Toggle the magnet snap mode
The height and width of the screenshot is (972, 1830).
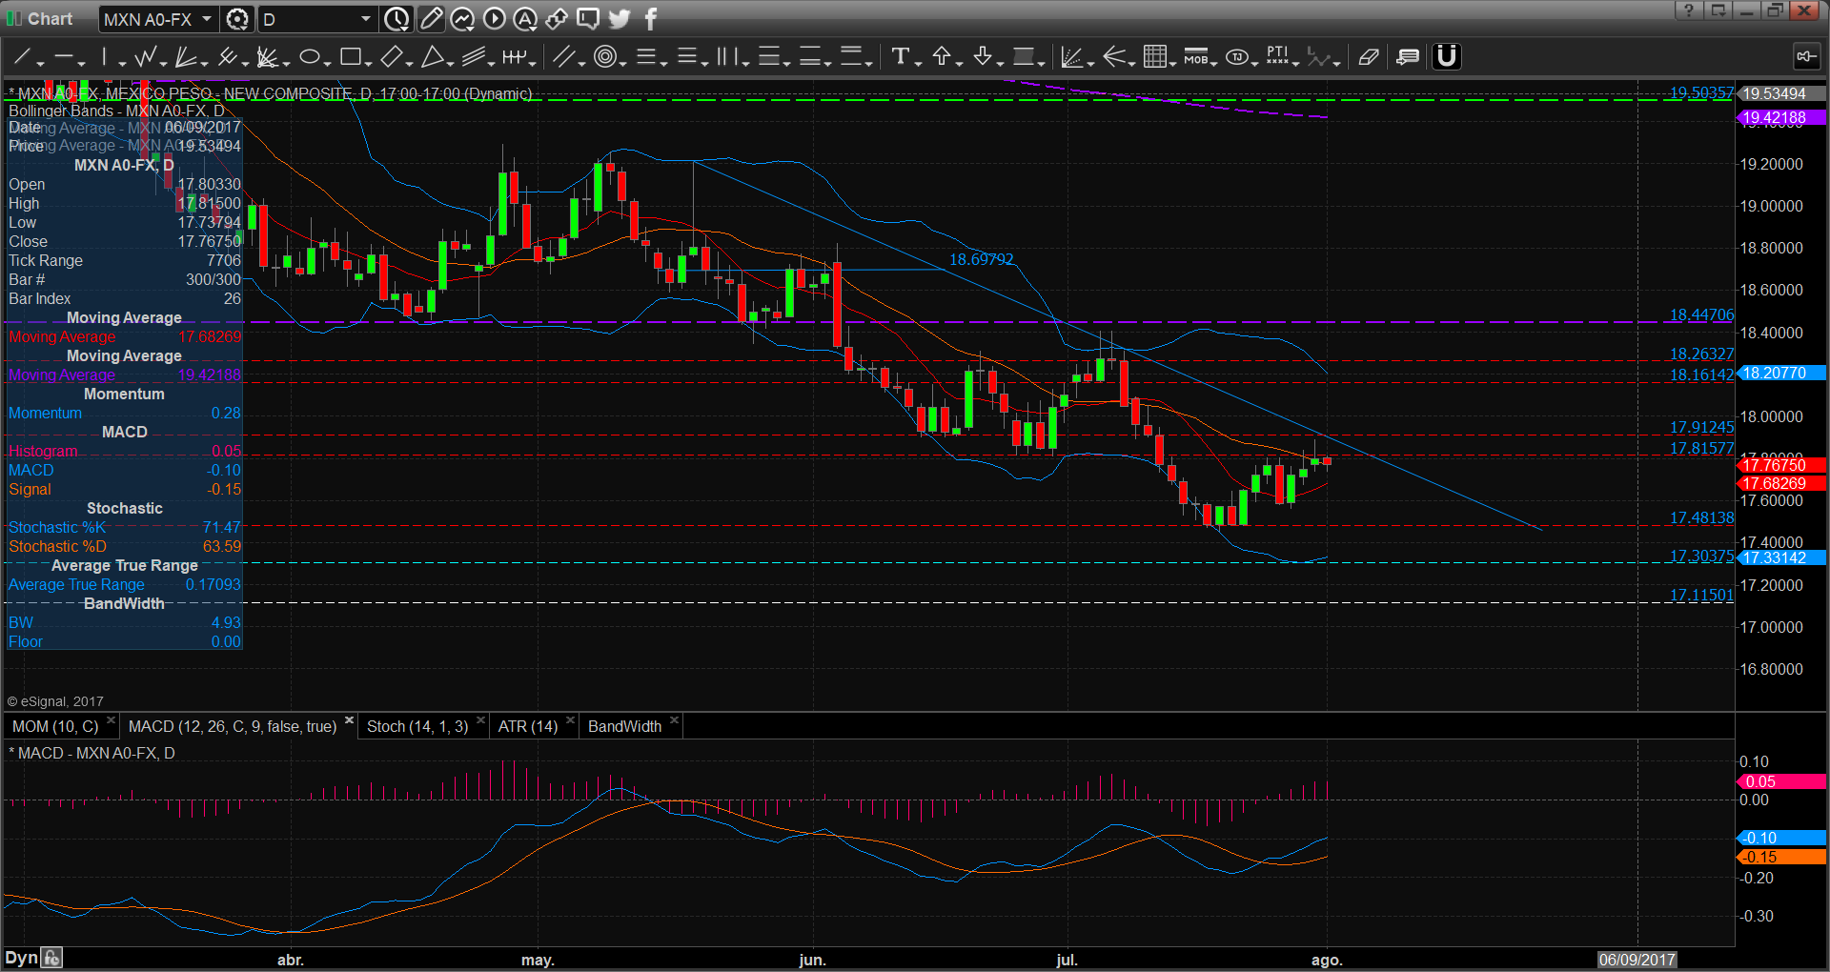tap(1447, 57)
